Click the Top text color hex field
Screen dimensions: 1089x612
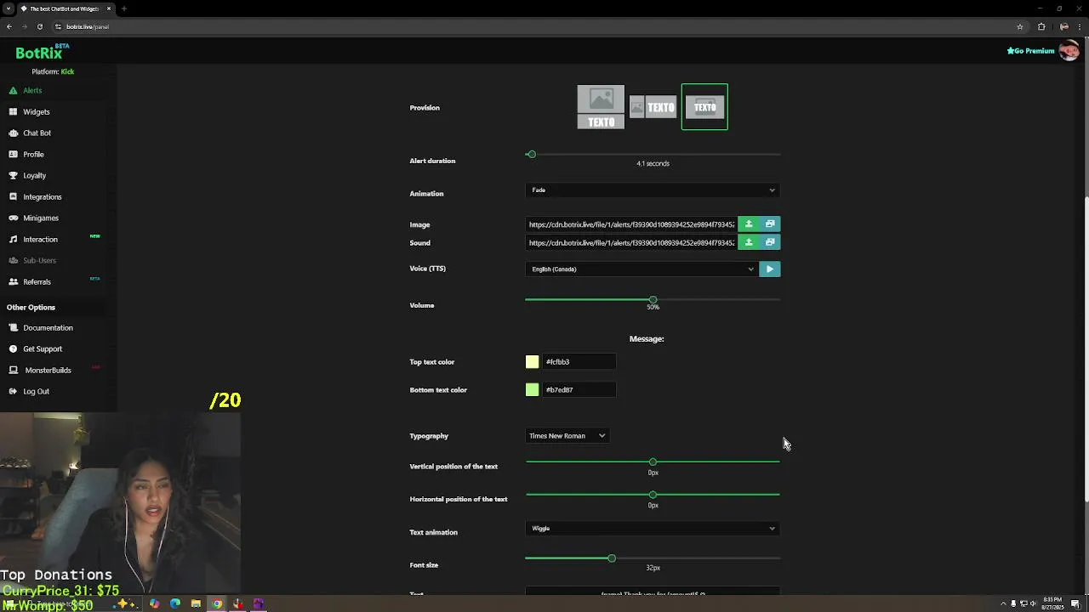tap(579, 361)
